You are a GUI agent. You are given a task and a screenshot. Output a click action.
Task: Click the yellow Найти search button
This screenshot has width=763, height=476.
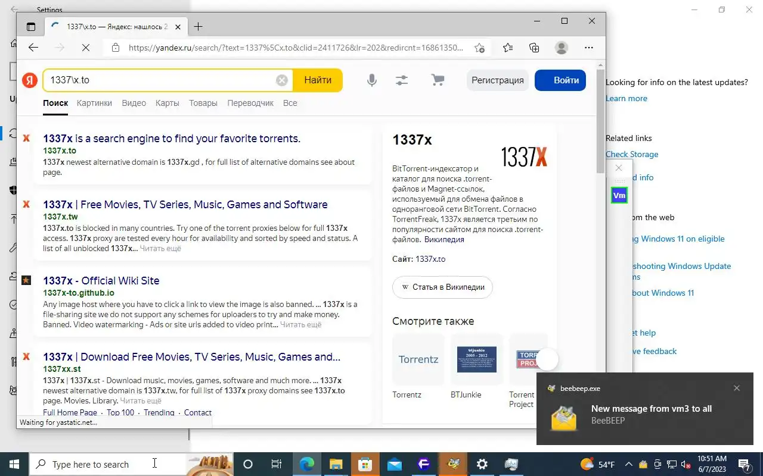point(318,80)
